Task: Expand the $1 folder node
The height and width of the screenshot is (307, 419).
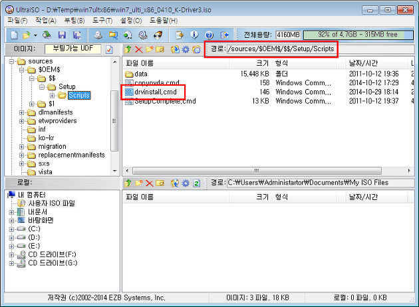Action: point(32,104)
